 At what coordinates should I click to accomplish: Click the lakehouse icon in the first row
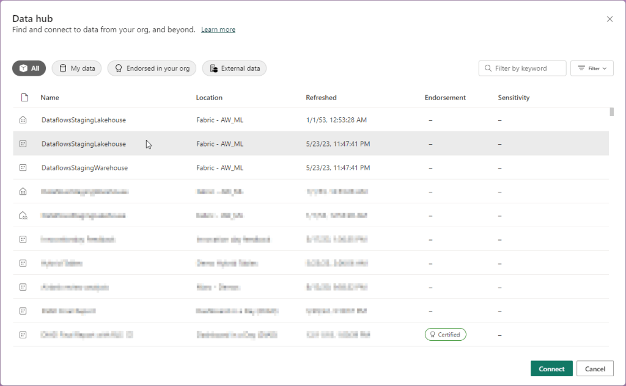[23, 120]
